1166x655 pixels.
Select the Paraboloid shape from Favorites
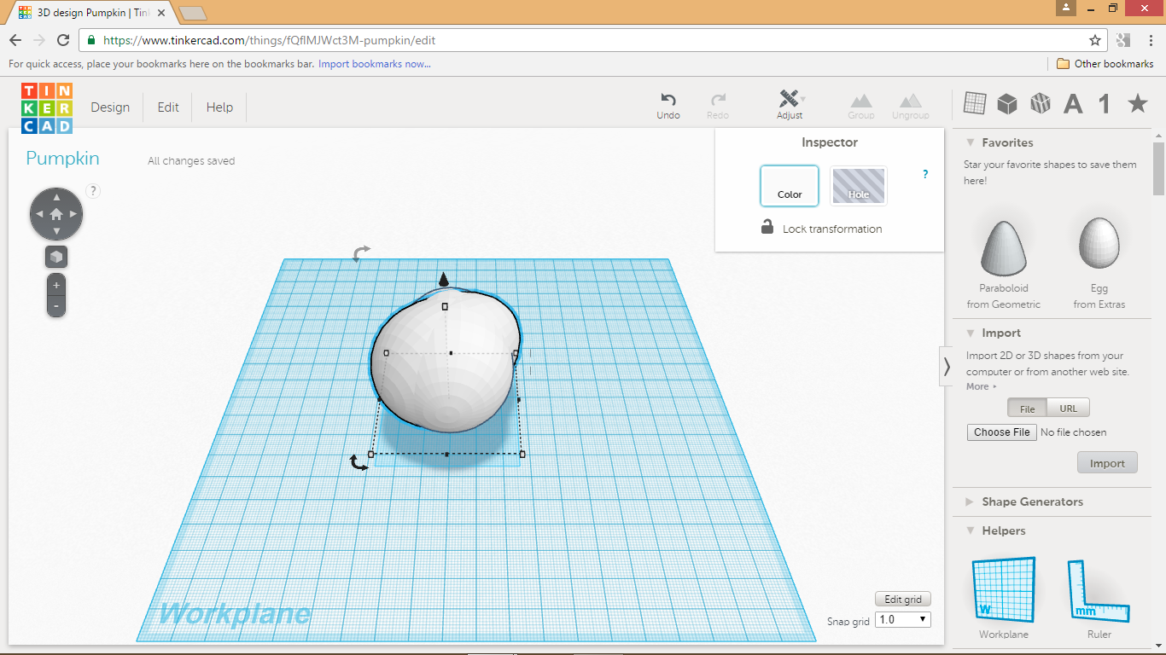[x=1003, y=246]
